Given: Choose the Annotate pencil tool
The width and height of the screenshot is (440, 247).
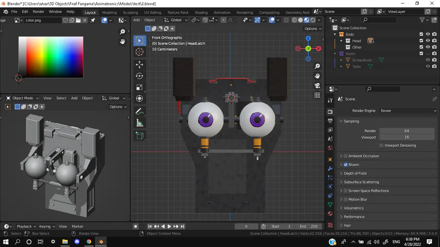Looking at the screenshot, I should pyautogui.click(x=139, y=112).
